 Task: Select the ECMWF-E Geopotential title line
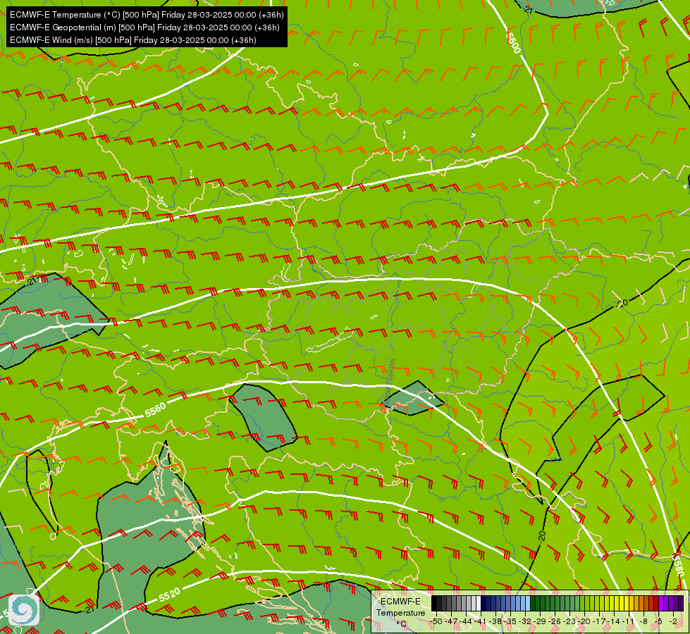[144, 27]
